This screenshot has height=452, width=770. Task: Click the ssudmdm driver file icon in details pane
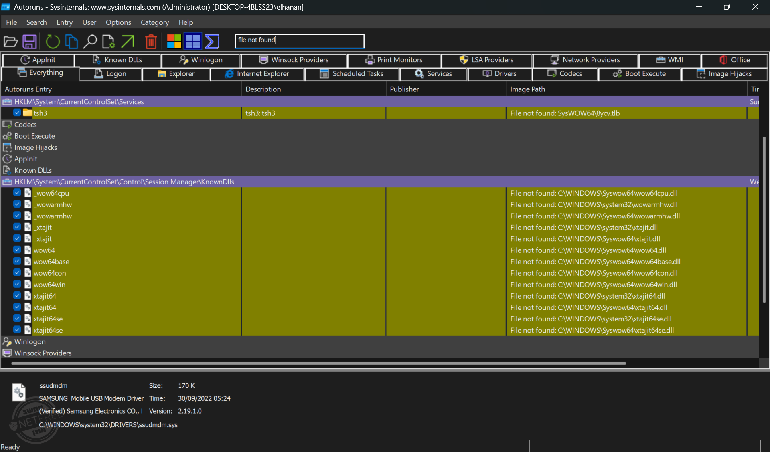[x=19, y=392]
